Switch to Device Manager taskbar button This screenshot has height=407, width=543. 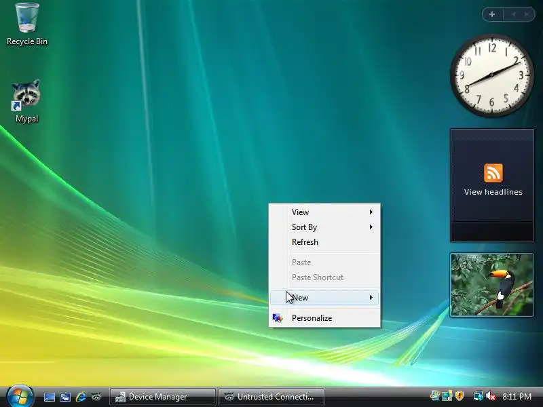tap(162, 397)
